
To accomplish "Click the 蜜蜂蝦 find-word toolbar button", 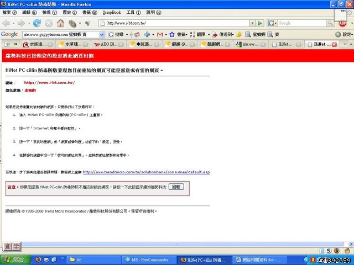I will pyautogui.click(x=255, y=34).
